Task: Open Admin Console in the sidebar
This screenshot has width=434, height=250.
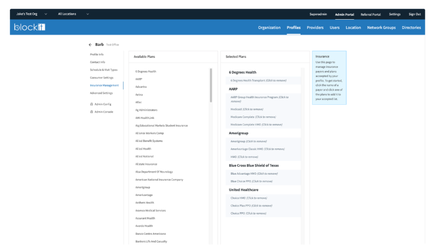Action: click(104, 112)
